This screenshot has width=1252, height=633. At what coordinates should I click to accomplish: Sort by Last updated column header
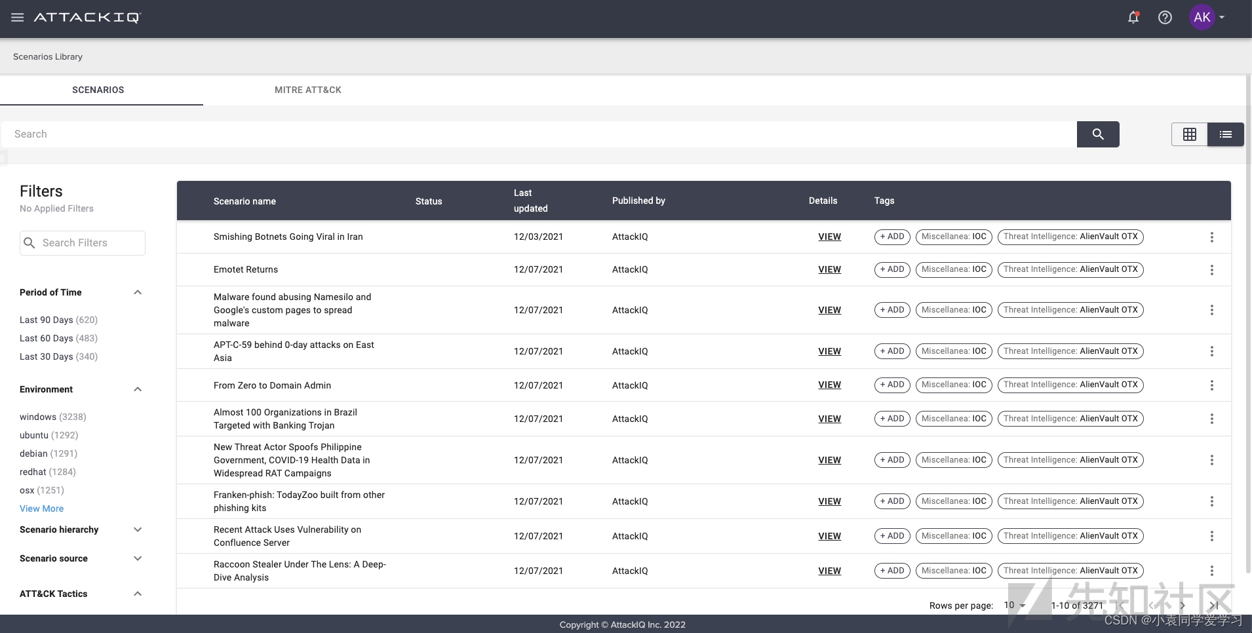point(531,201)
